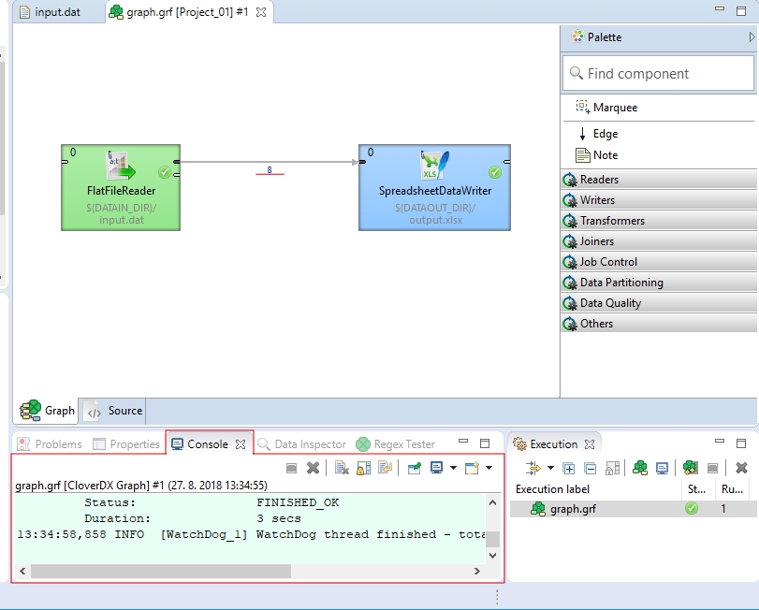
Task: Expand the Joiners palette group
Action: [658, 241]
